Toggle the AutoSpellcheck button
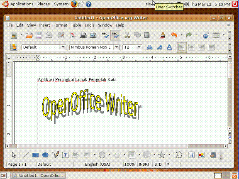This screenshot has width=239, height=179. tap(115, 35)
